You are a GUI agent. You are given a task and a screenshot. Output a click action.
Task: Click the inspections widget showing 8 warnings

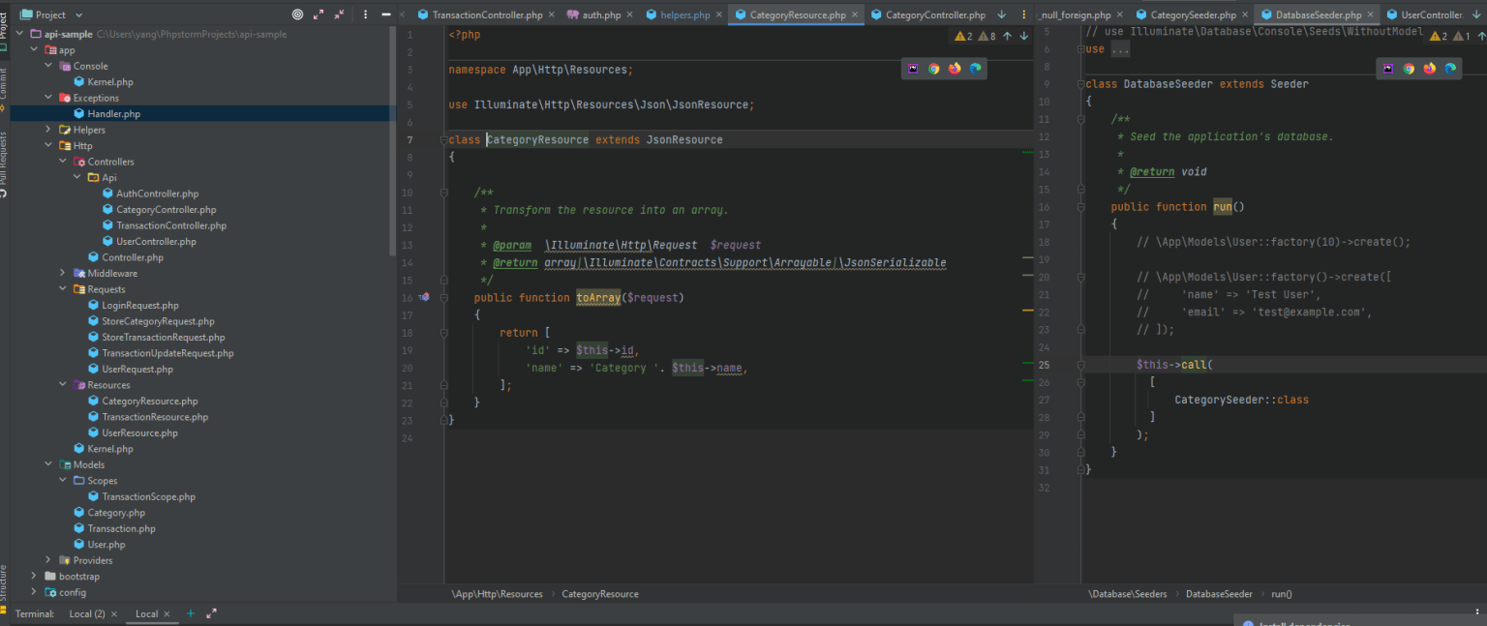pyautogui.click(x=985, y=36)
